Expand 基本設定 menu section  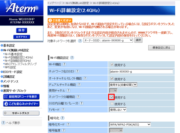tap(9, 46)
